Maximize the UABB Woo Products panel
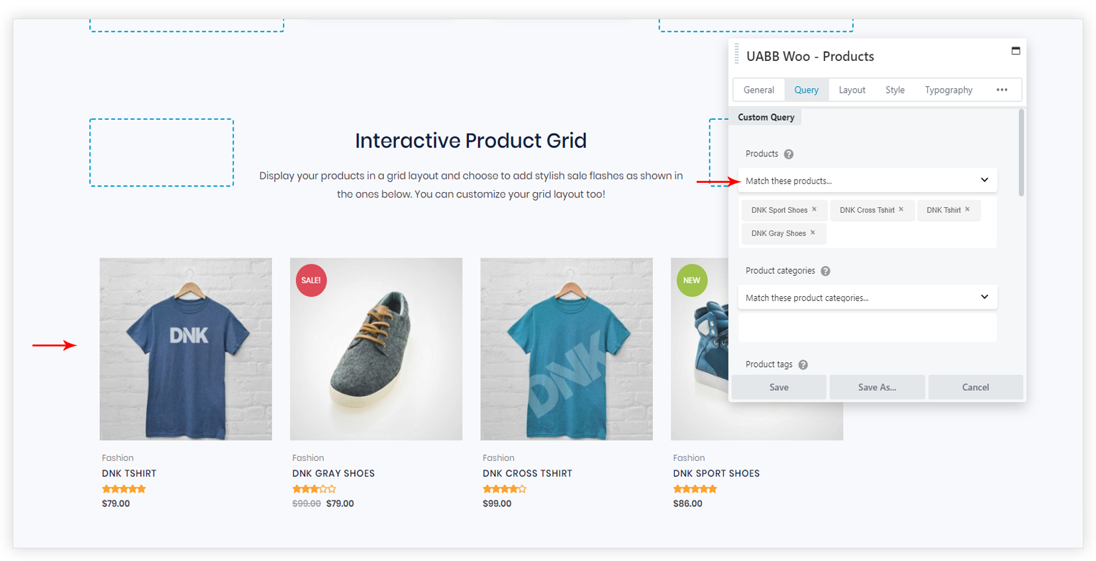Screen dimensions: 1096x561 [1016, 51]
